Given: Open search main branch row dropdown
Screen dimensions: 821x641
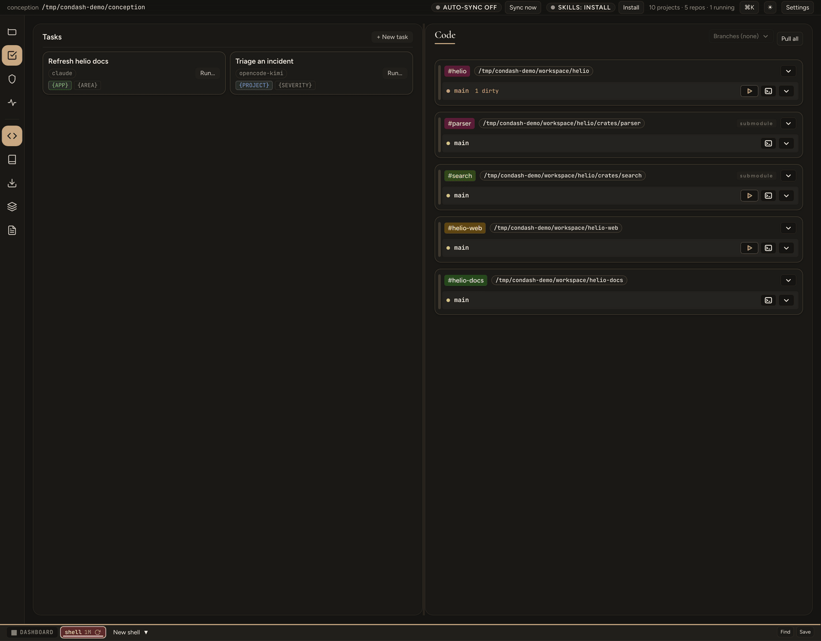Looking at the screenshot, I should pos(786,195).
